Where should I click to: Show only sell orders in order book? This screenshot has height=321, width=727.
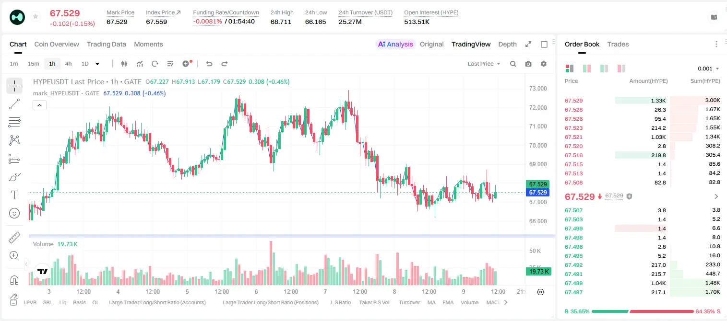click(621, 69)
